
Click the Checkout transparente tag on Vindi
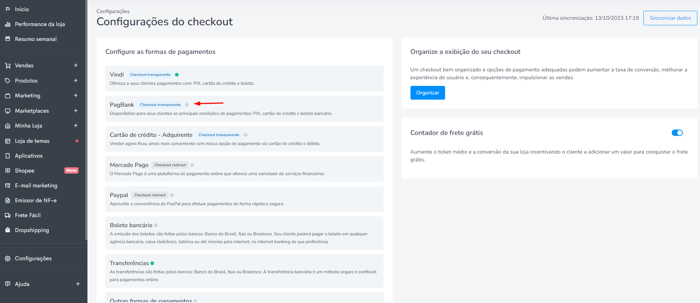pos(150,75)
